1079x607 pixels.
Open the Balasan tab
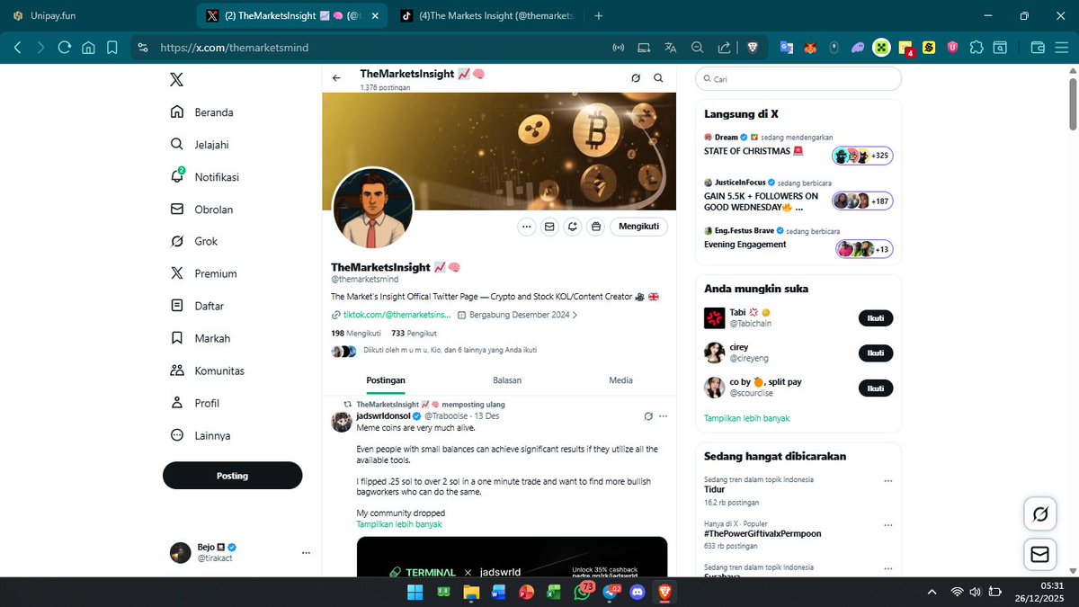pyautogui.click(x=507, y=380)
